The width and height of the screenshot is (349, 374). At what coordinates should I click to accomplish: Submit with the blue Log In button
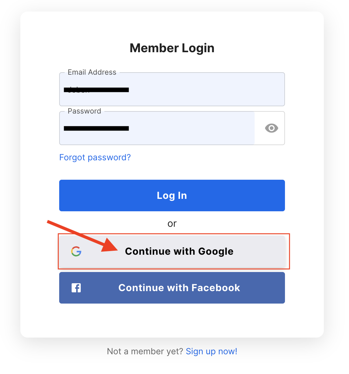pyautogui.click(x=172, y=195)
